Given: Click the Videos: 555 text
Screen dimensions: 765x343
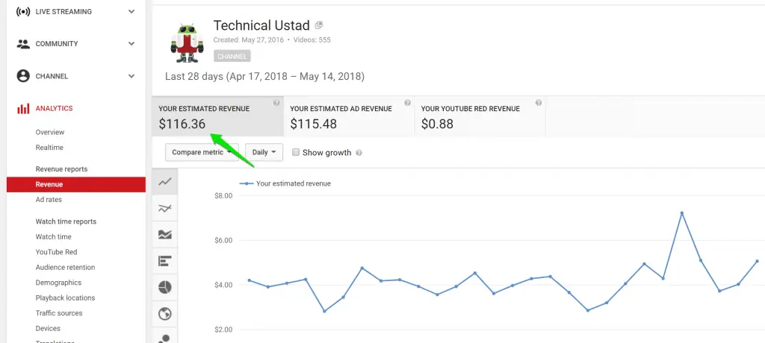Looking at the screenshot, I should click(312, 40).
